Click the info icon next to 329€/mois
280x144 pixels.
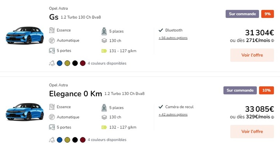pos(273,117)
